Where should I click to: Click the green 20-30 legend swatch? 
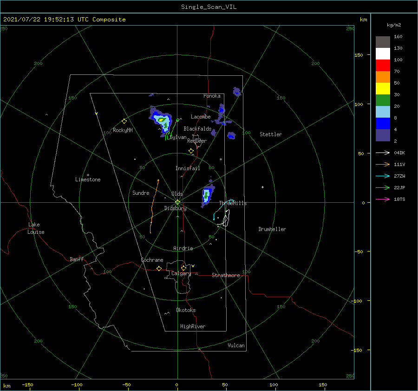coord(383,100)
